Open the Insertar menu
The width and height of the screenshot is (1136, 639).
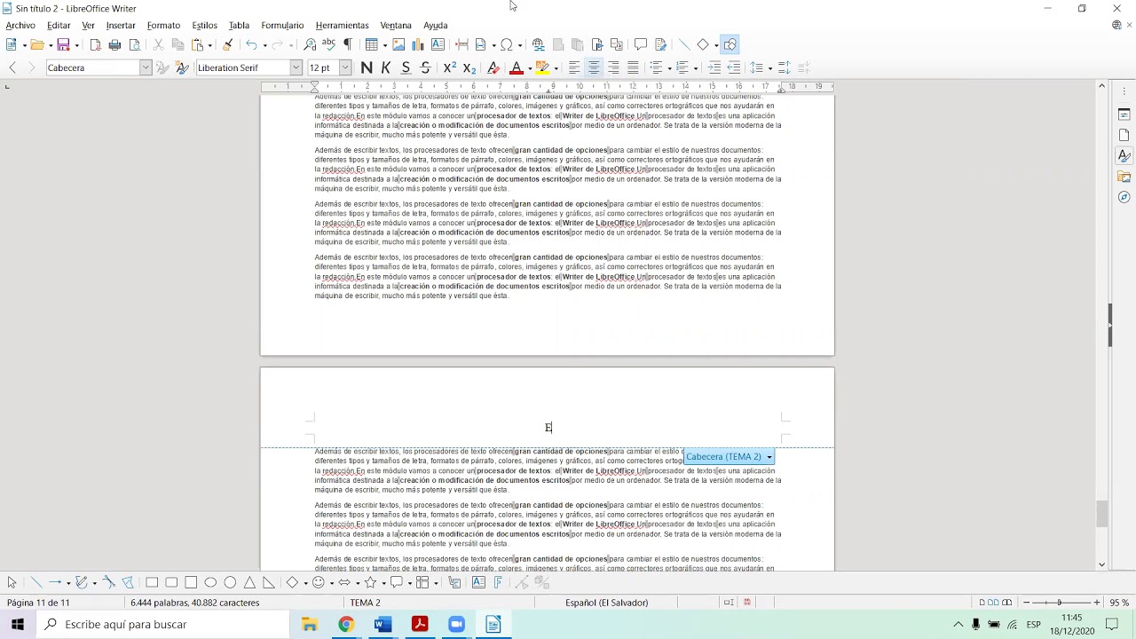[121, 25]
